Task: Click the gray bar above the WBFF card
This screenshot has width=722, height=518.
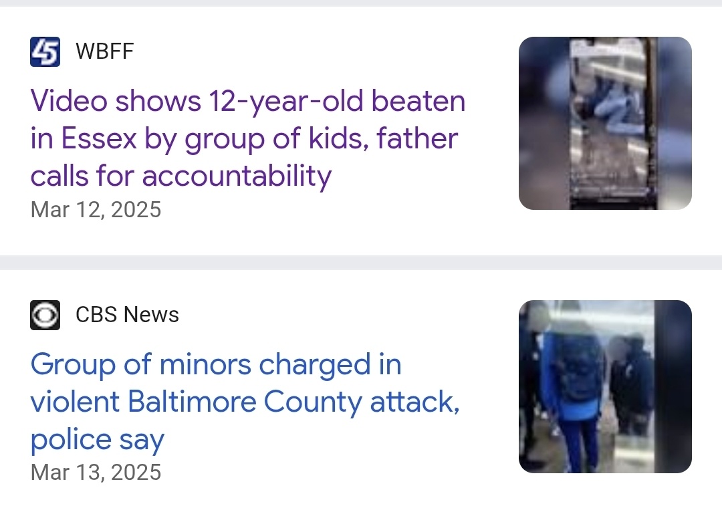Action: (x=361, y=3)
